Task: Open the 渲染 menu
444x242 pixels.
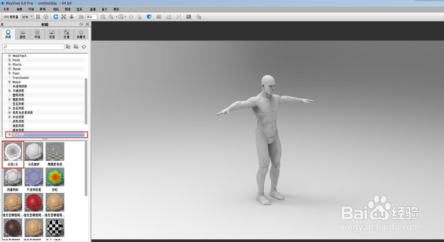Action: tap(79, 9)
